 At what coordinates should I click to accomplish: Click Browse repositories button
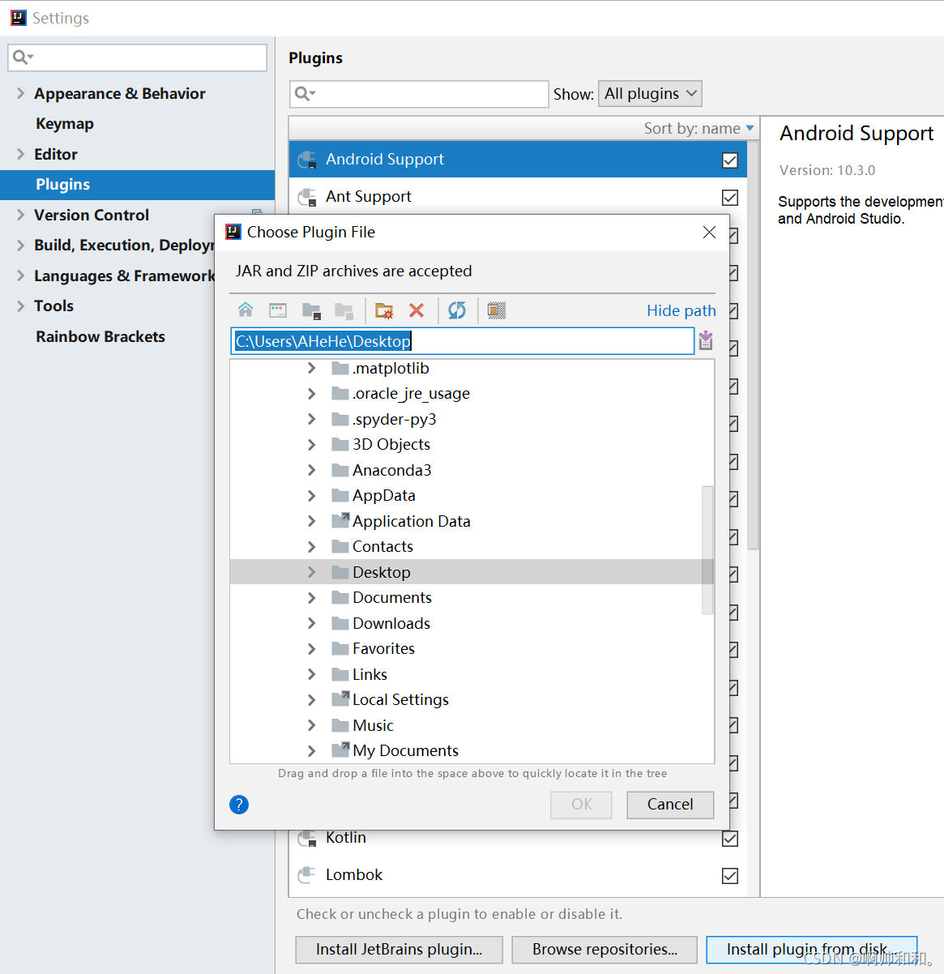pos(604,950)
